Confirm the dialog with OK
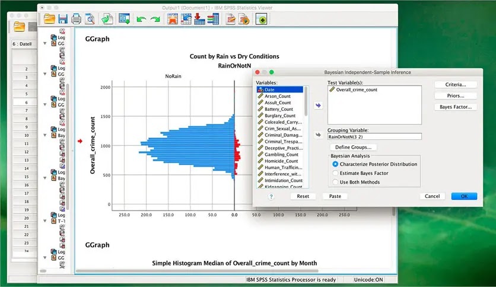Viewport: 496px width, 287px height. 464,196
